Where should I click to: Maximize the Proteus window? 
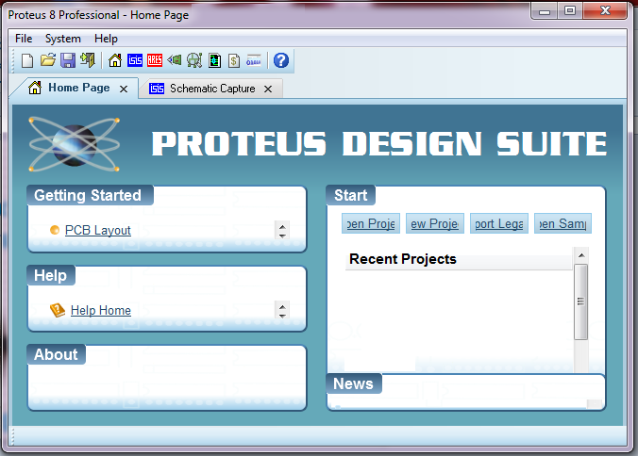tap(570, 11)
